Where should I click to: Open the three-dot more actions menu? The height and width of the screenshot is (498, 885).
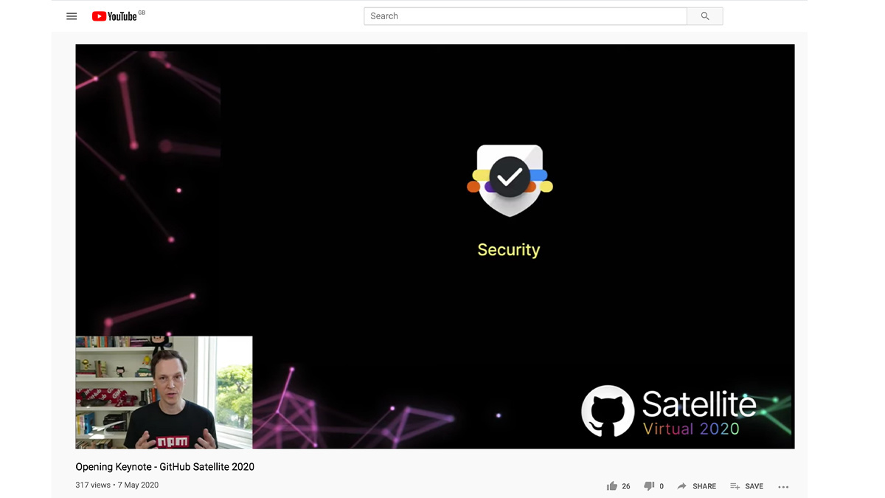click(783, 486)
